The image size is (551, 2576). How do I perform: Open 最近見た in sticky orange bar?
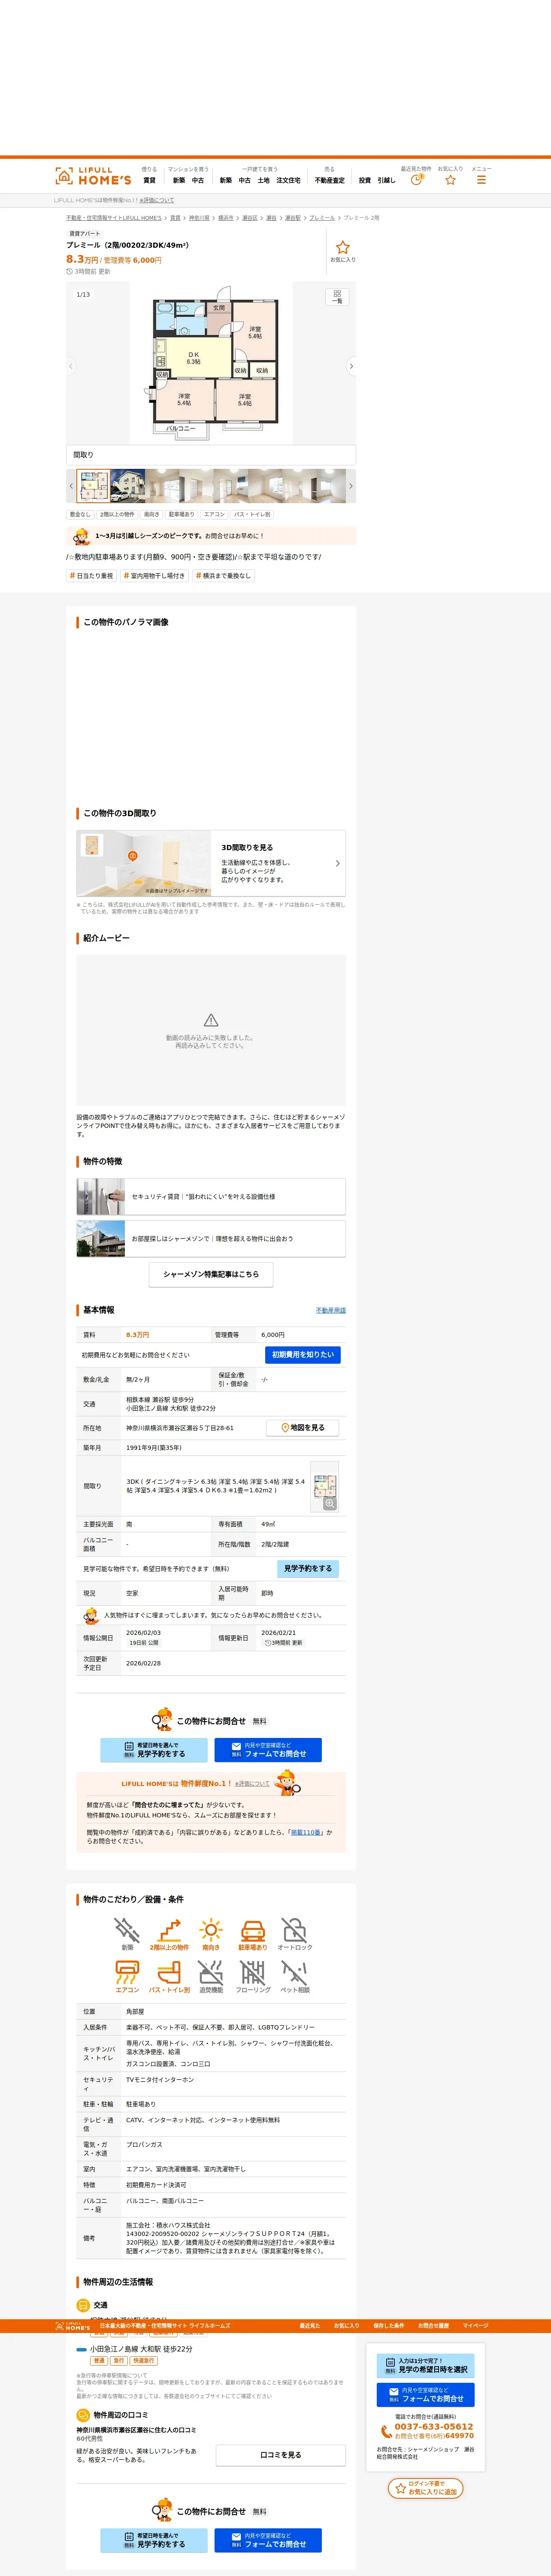pos(310,2326)
